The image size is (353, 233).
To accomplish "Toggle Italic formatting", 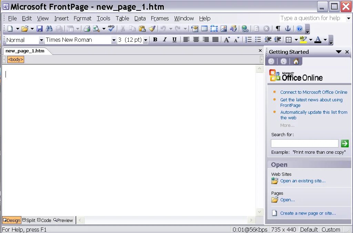I will point(165,40).
